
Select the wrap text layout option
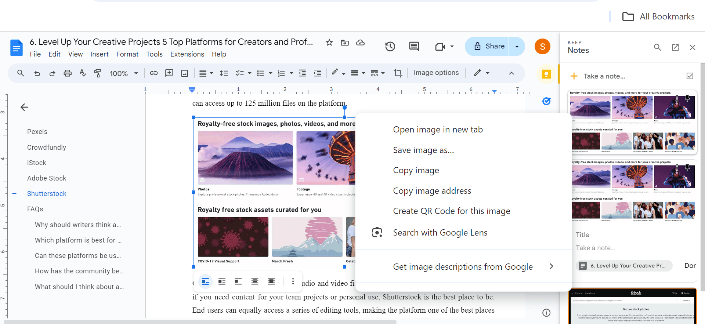[222, 281]
